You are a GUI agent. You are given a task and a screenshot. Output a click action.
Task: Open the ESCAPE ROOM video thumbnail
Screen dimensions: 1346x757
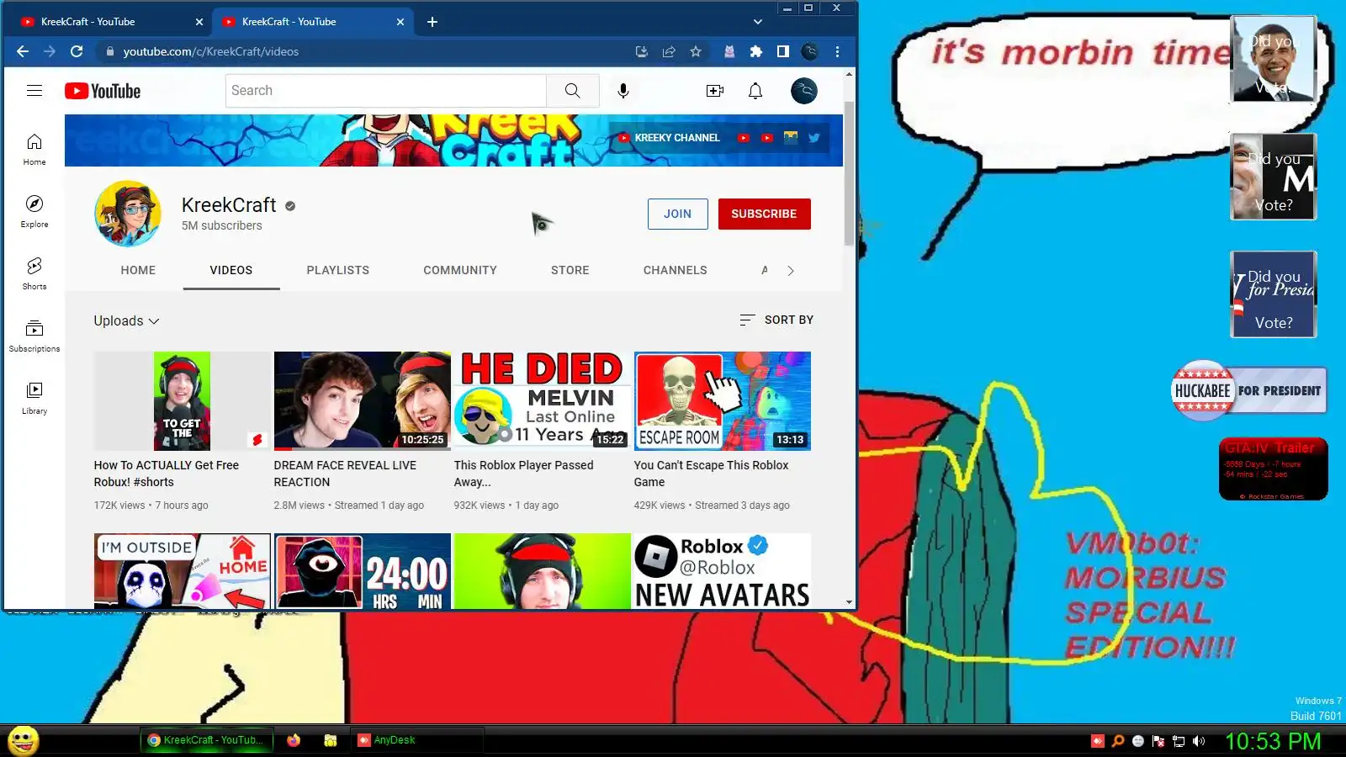[723, 401]
